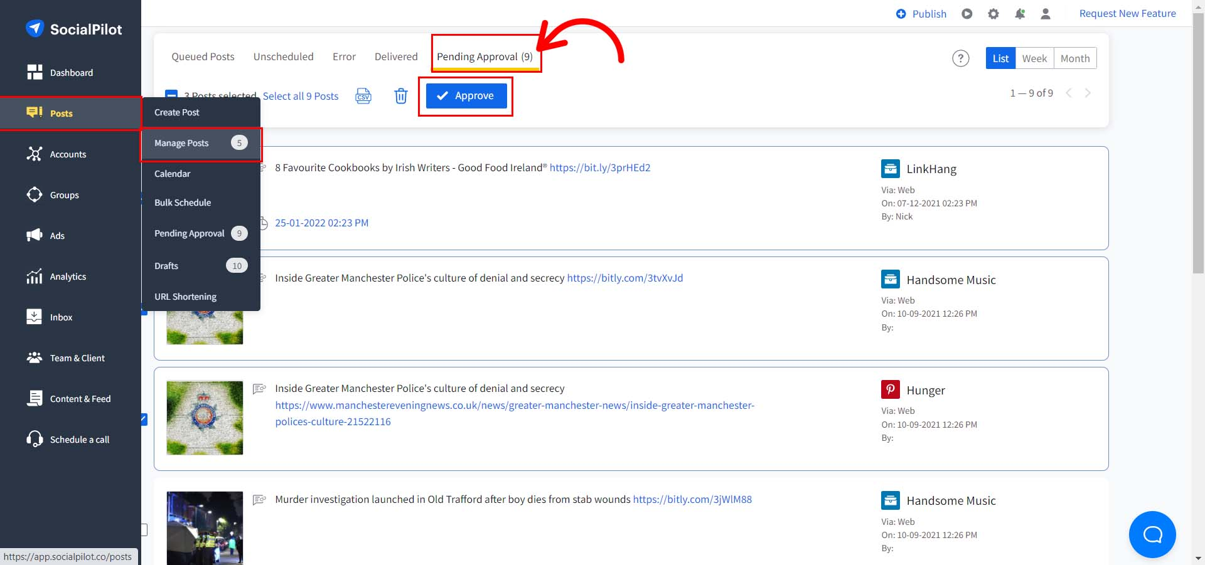
Task: Click the Approve button
Action: pos(466,96)
